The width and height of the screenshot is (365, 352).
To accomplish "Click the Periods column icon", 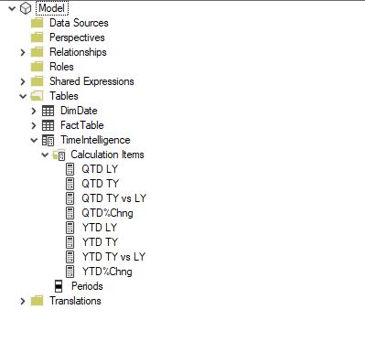I will point(59,286).
